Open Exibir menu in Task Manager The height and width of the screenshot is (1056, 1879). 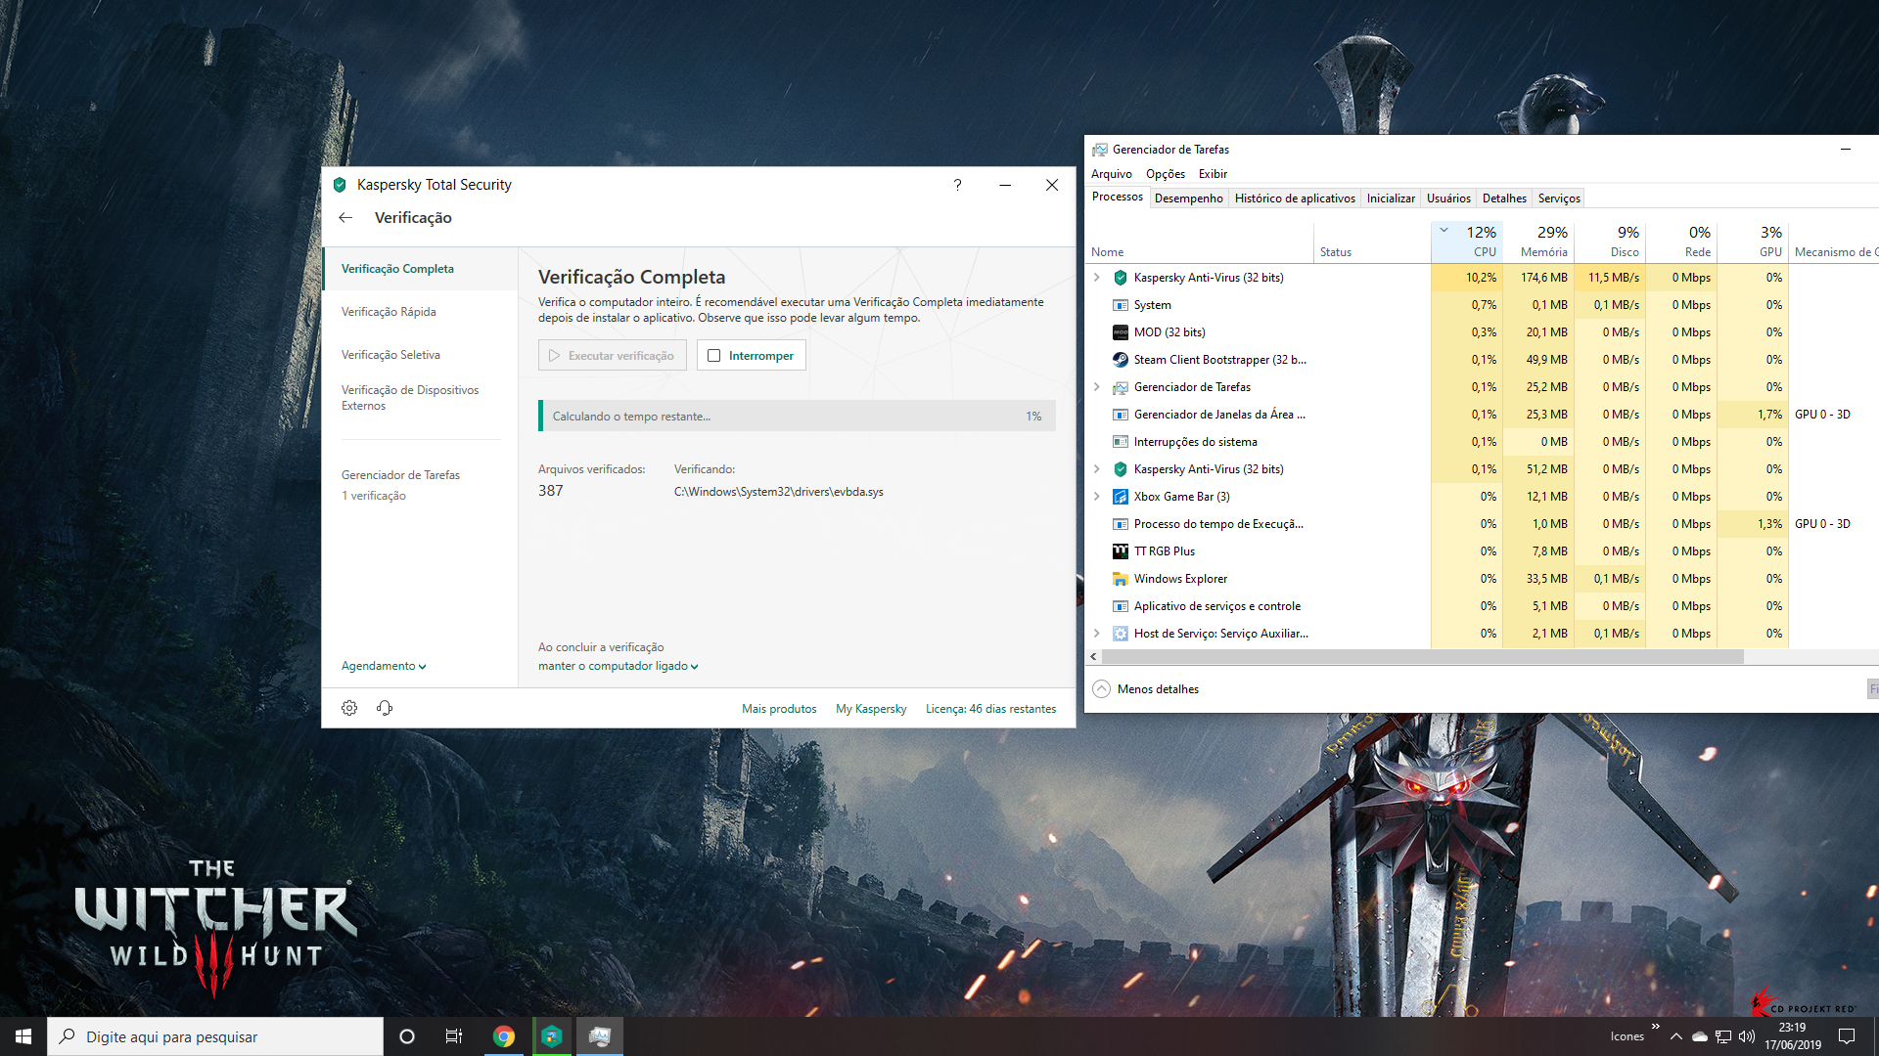coord(1213,174)
